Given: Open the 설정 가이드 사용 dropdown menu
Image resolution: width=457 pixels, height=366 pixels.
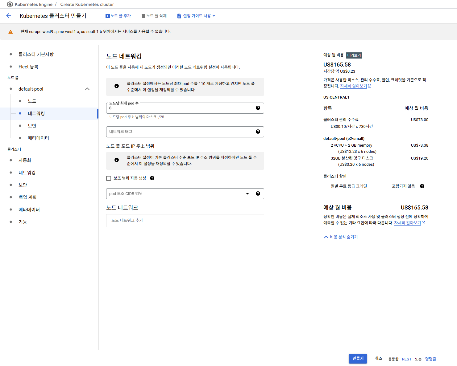Looking at the screenshot, I should (x=196, y=16).
